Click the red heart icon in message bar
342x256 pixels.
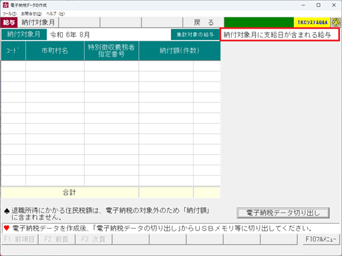7,228
